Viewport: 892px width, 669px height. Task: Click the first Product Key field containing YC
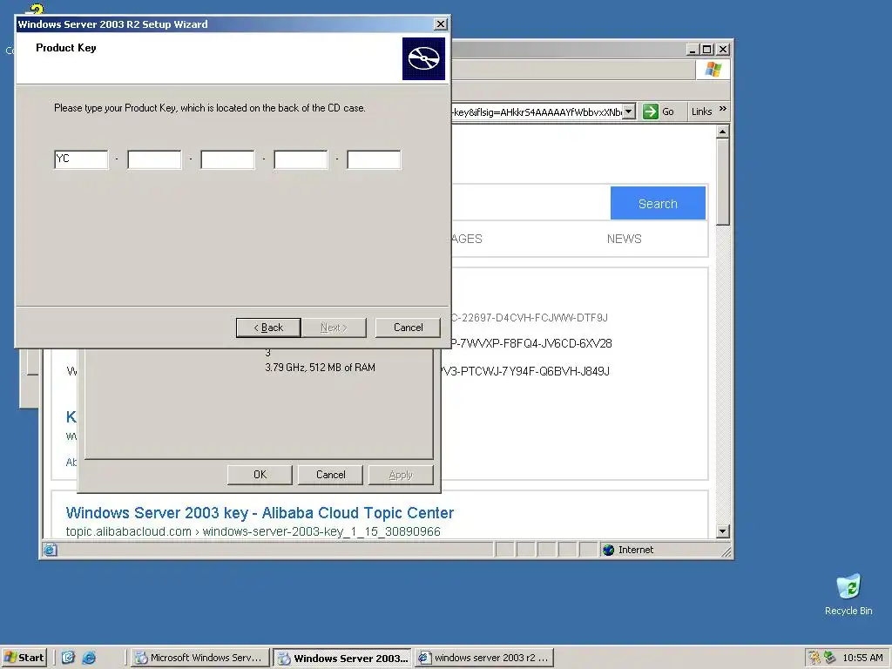[x=81, y=159]
